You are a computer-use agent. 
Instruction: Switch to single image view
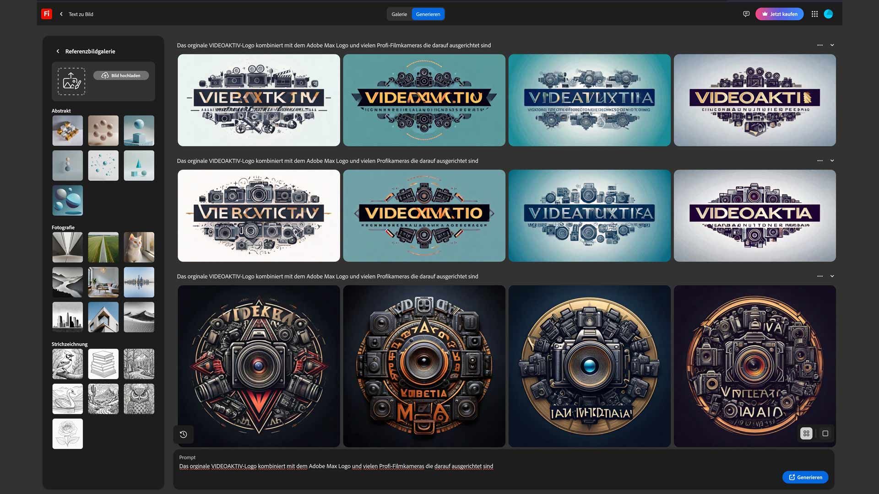pyautogui.click(x=826, y=433)
